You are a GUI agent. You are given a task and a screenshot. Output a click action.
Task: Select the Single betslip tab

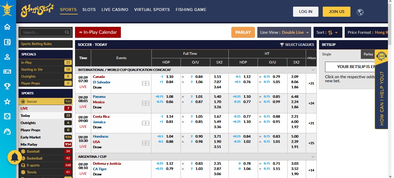340,54
